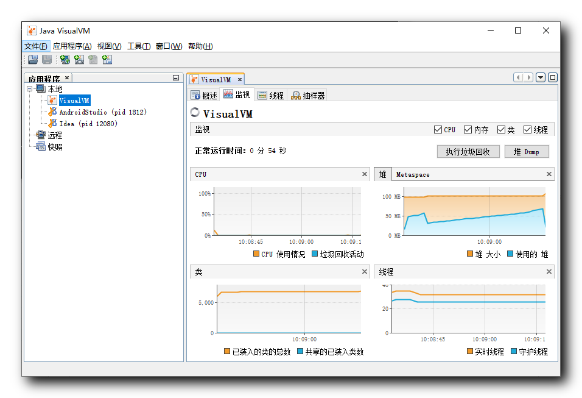Close the CPU chart panel
The image size is (582, 398).
click(x=365, y=174)
